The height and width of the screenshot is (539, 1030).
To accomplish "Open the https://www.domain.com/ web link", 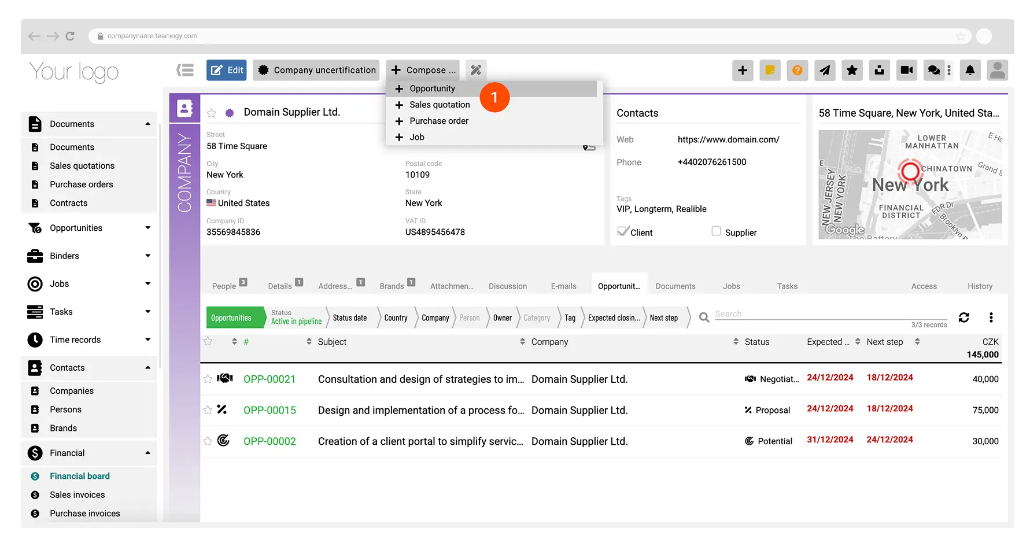I will tap(728, 139).
